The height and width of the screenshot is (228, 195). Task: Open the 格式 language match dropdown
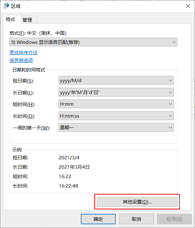pos(93,42)
